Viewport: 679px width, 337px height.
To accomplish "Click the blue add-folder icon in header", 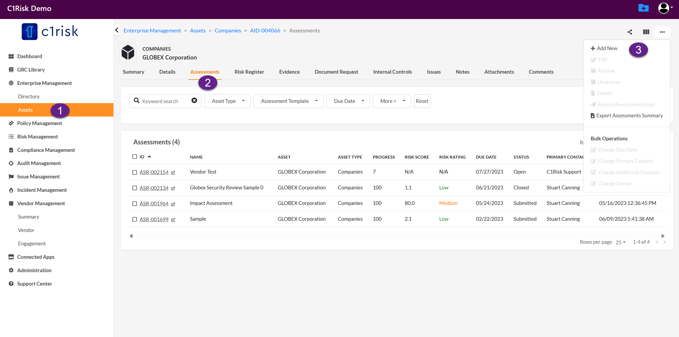I will click(x=643, y=8).
